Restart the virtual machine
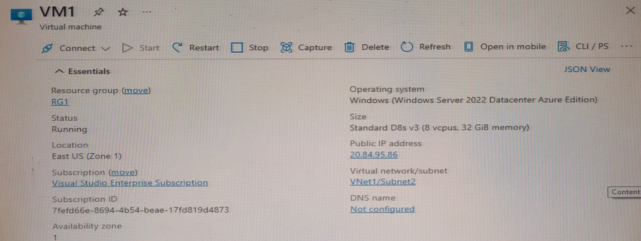Viewport: 641px width, 241px height. 204,48
